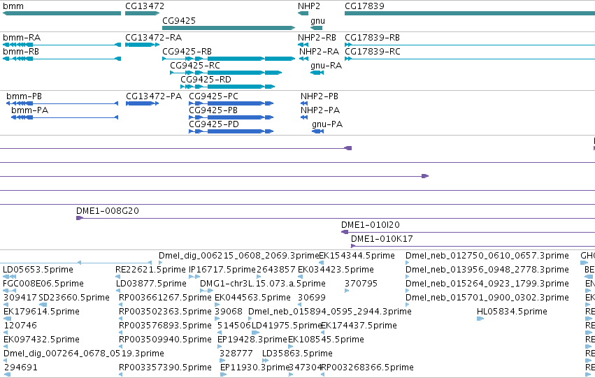Select protein CG9425-PD
The height and width of the screenshot is (378, 595).
231,131
